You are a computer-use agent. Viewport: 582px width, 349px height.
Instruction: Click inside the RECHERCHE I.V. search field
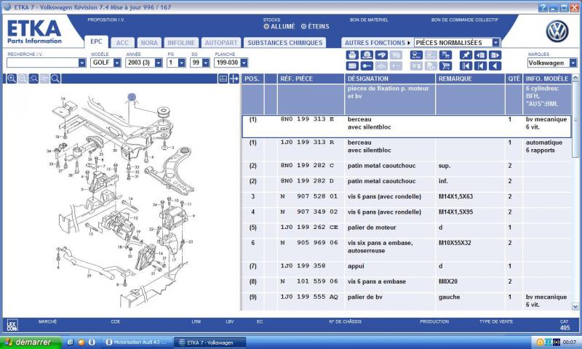[43, 63]
